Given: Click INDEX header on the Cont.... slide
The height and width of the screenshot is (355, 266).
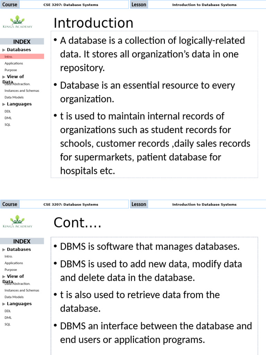Looking at the screenshot, I should (x=22, y=241).
